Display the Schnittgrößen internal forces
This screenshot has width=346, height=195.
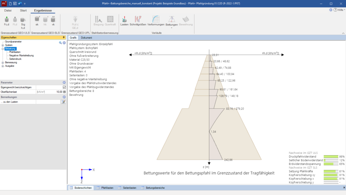tap(138, 20)
